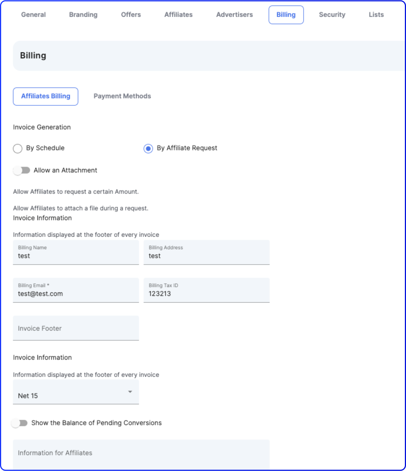Open the Payment Methods sub-tab
The image size is (406, 471).
click(x=122, y=96)
